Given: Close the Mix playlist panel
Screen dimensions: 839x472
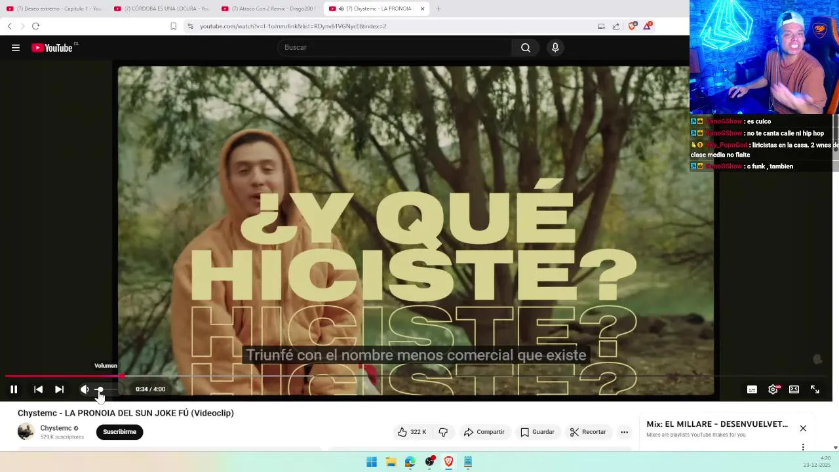Looking at the screenshot, I should pos(803,428).
